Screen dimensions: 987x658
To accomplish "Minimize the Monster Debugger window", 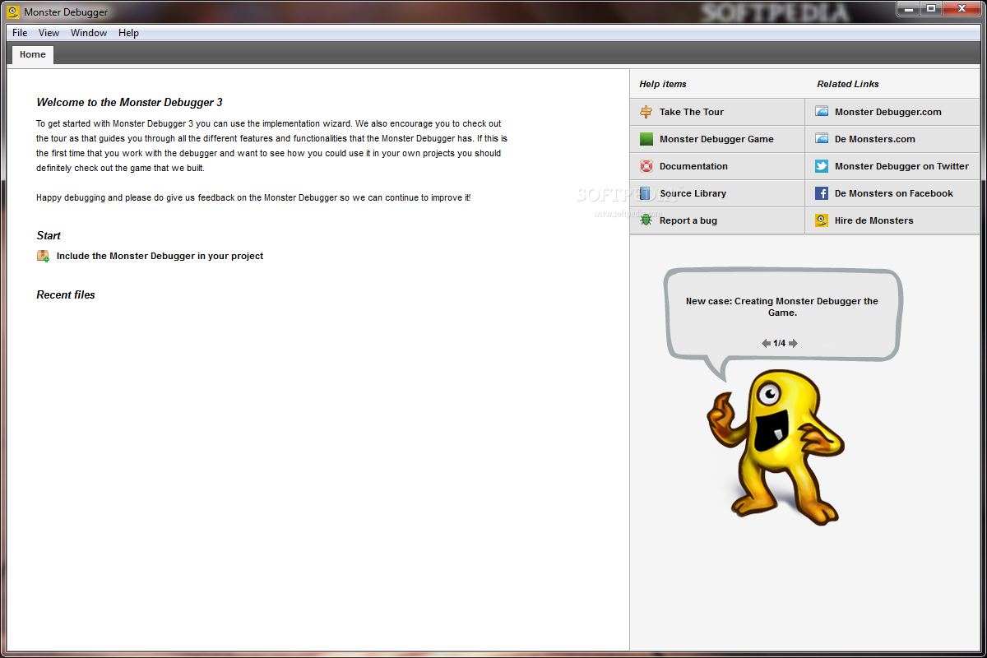I will 910,8.
